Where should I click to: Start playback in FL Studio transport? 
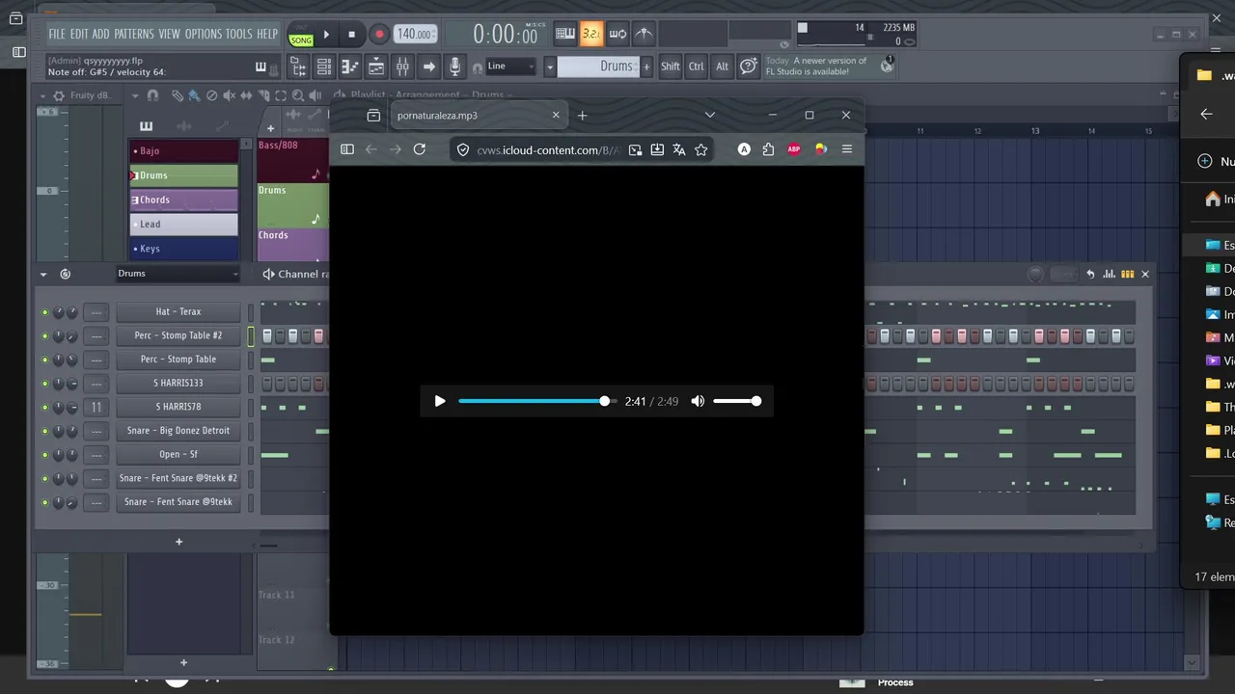[326, 34]
